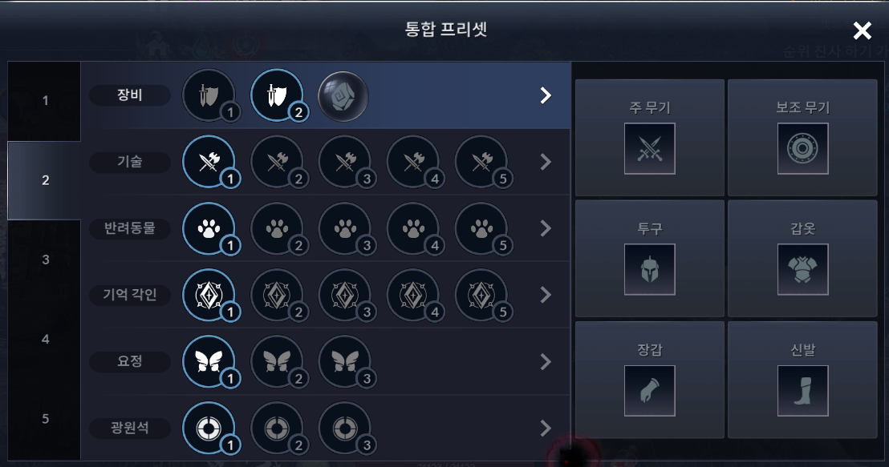Open the 주 무기 main weapon slot
This screenshot has width=889, height=467.
[x=650, y=138]
